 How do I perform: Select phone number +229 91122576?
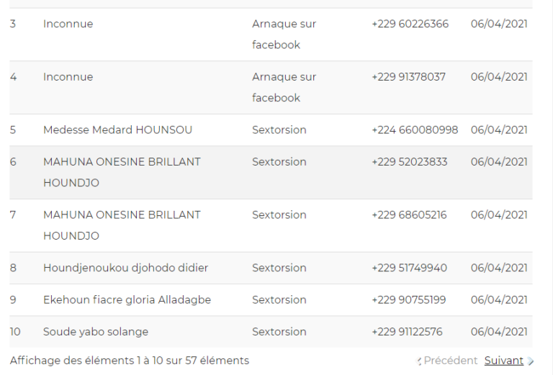pyautogui.click(x=407, y=332)
